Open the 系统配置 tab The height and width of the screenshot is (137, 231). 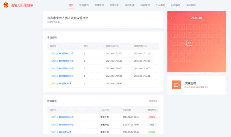[130, 5]
